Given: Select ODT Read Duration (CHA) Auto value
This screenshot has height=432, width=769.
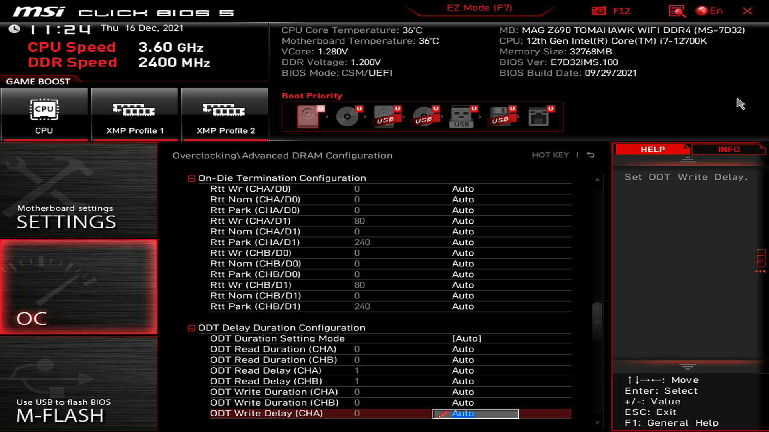Looking at the screenshot, I should [463, 349].
